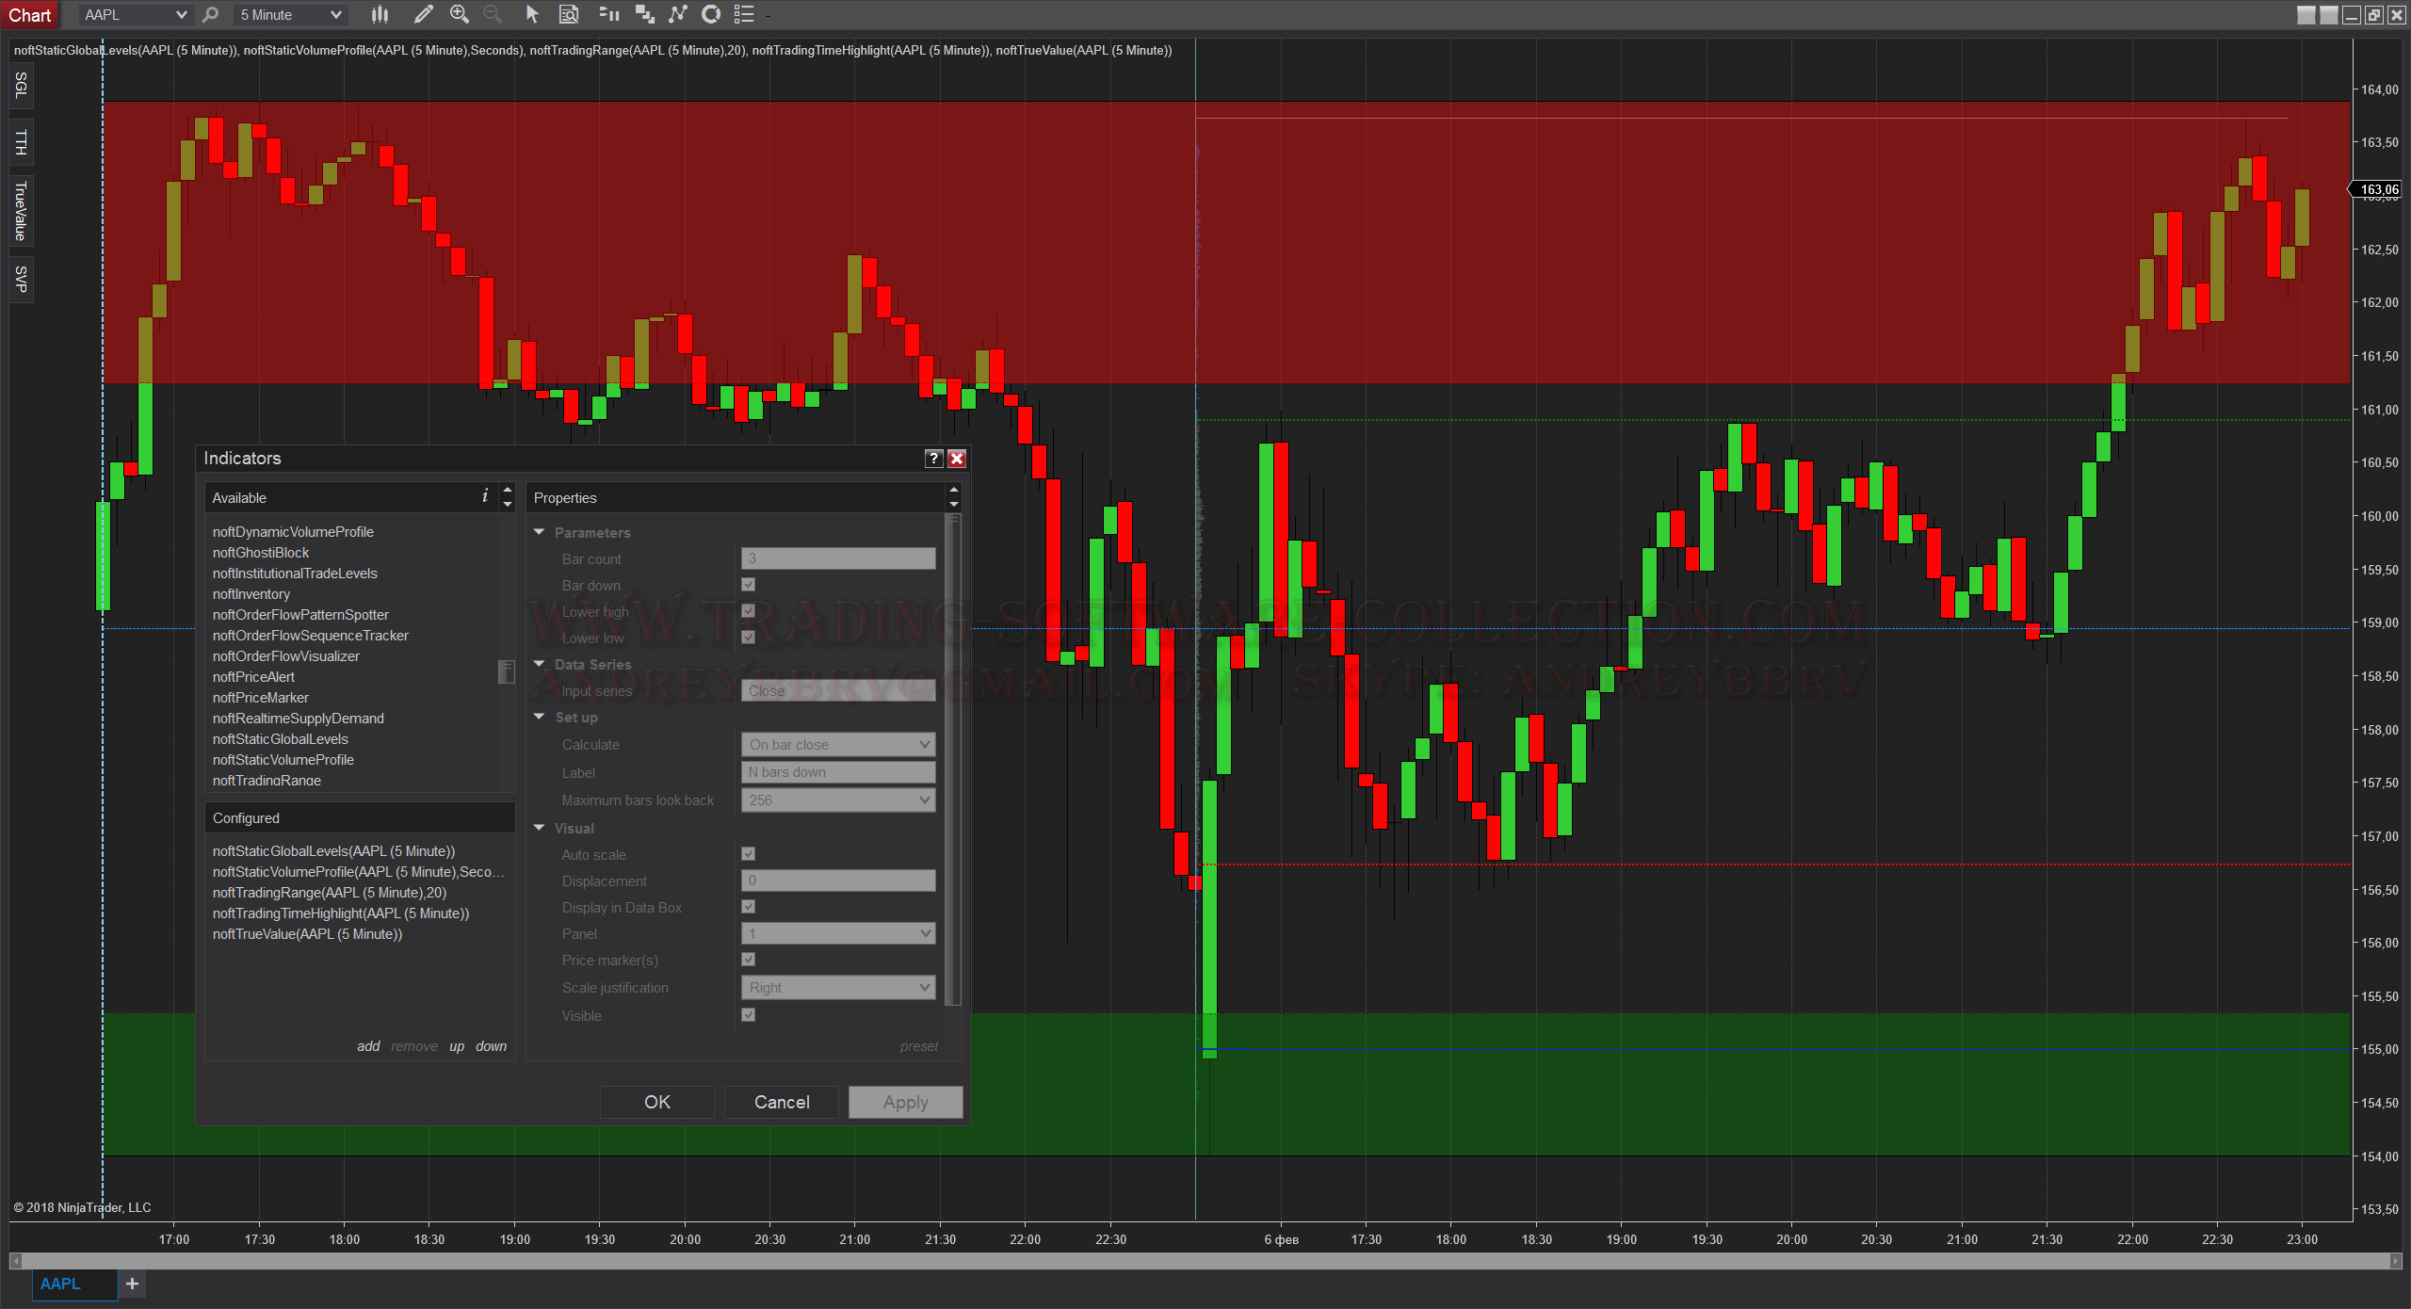Open the Data Box icon in toolbar
Viewport: 2411px width, 1309px height.
click(569, 14)
